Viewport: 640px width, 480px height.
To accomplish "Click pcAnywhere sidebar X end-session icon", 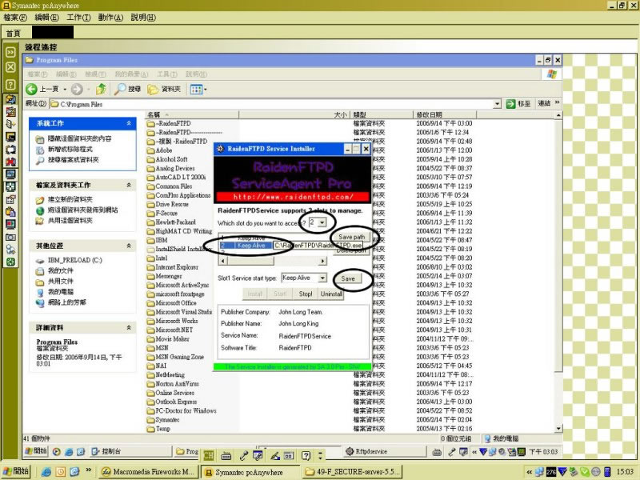I will [10, 67].
